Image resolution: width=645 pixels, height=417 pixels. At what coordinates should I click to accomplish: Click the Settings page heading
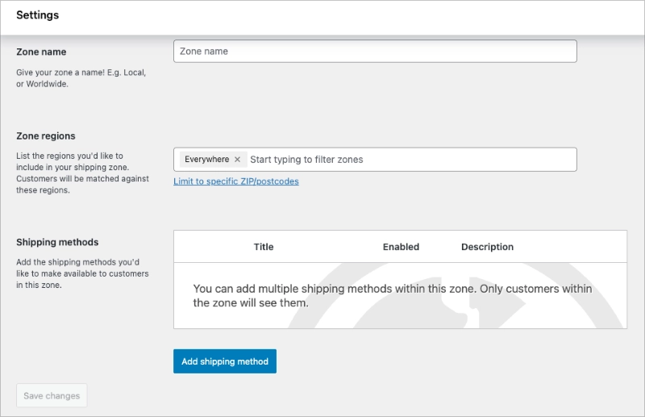(37, 15)
